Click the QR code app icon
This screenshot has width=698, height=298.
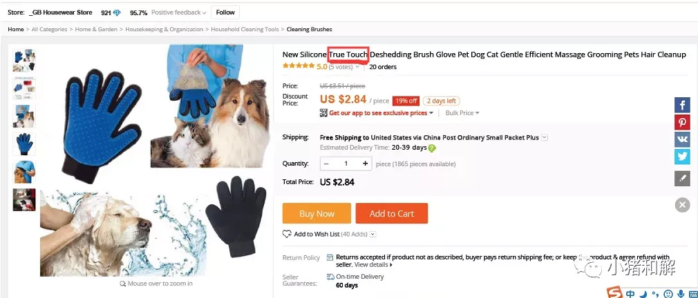(x=323, y=113)
